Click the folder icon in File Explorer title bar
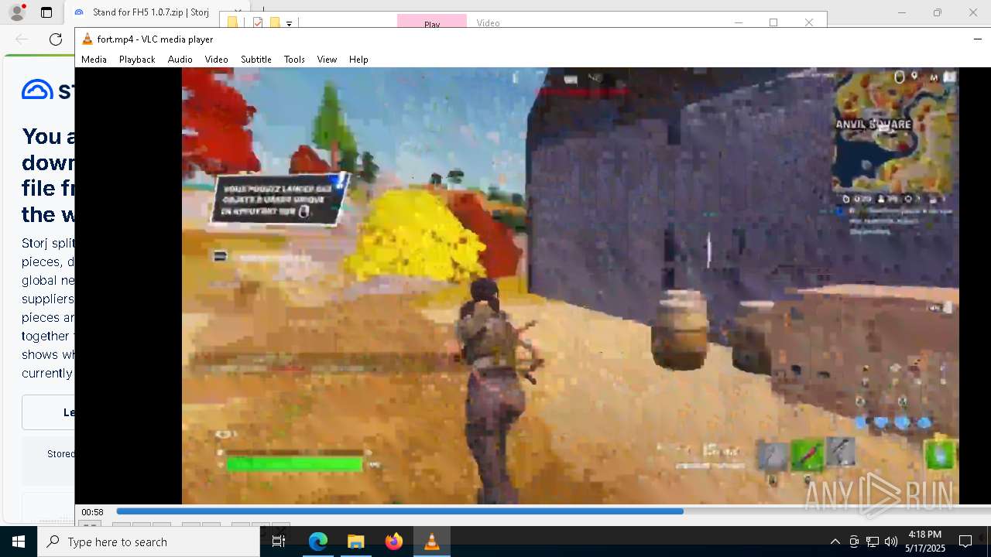This screenshot has height=557, width=991. (x=232, y=22)
